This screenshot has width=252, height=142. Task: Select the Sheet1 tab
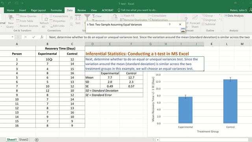point(11,140)
